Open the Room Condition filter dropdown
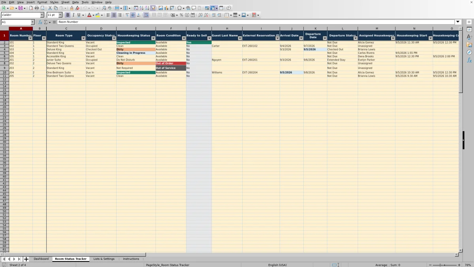 (184, 38)
